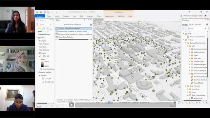Select Trees_3D.slpk in Catalog
The width and height of the screenshot is (210, 118).
[x=199, y=83]
